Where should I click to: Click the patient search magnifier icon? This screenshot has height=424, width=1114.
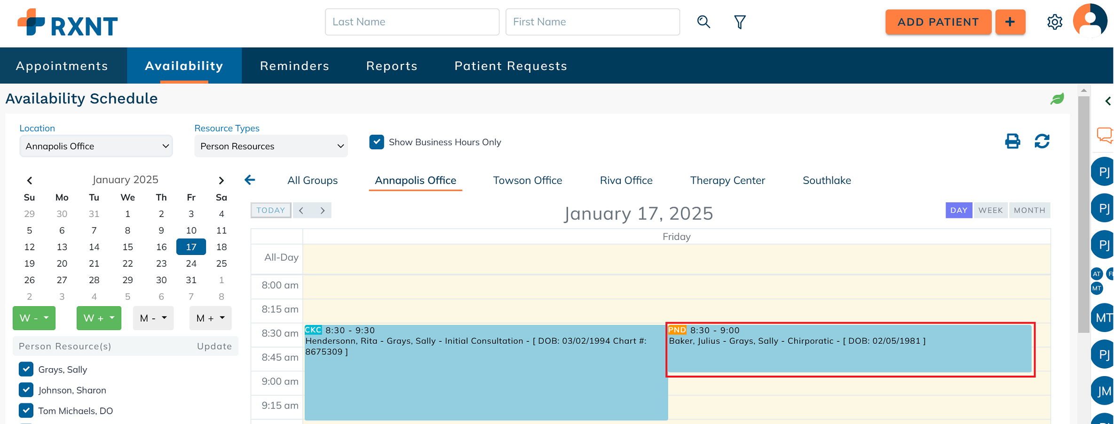click(x=703, y=22)
